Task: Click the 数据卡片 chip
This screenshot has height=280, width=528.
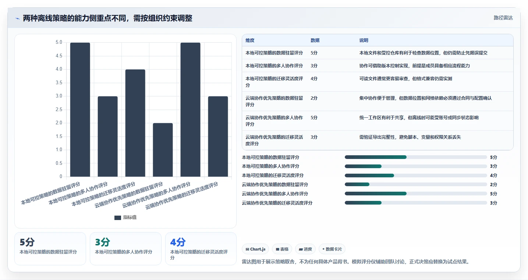Action: (x=332, y=249)
